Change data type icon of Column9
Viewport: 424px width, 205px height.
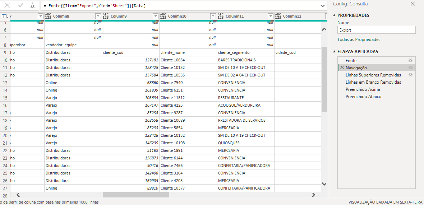(x=105, y=16)
